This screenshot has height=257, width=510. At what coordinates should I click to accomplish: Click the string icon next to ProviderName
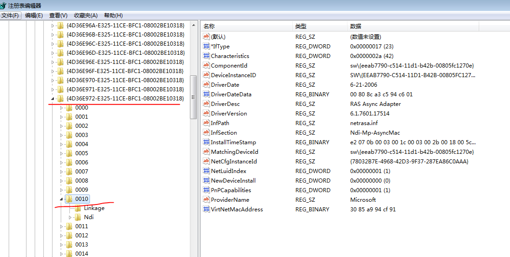click(x=206, y=200)
